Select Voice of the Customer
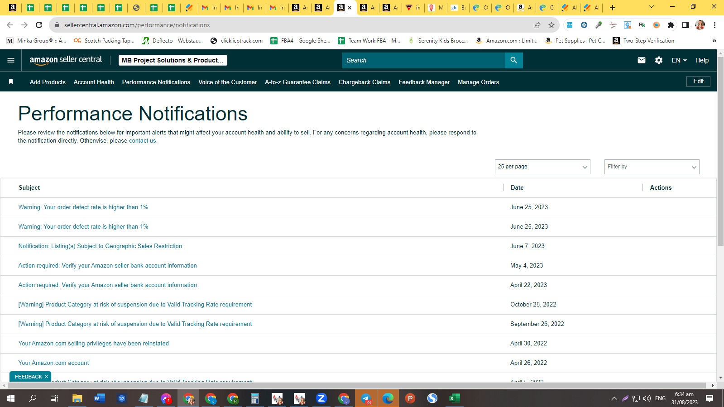The width and height of the screenshot is (724, 407). [228, 82]
